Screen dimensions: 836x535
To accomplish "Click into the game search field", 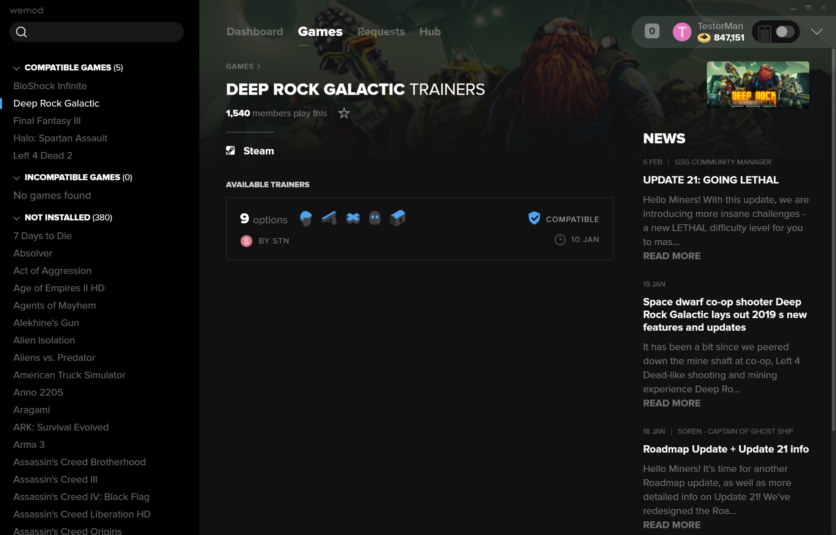I will (97, 32).
